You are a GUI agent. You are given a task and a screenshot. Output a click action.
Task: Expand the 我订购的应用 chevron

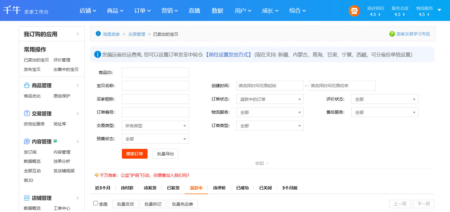click(x=78, y=34)
